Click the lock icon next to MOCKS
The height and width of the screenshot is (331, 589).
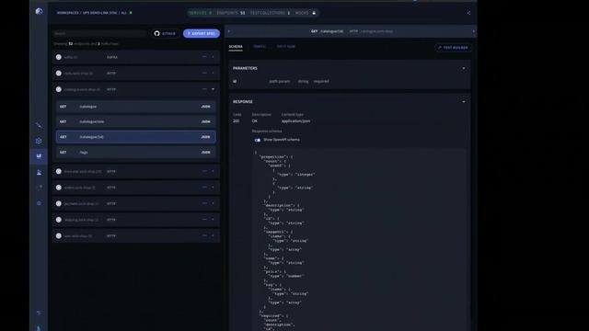coord(314,13)
